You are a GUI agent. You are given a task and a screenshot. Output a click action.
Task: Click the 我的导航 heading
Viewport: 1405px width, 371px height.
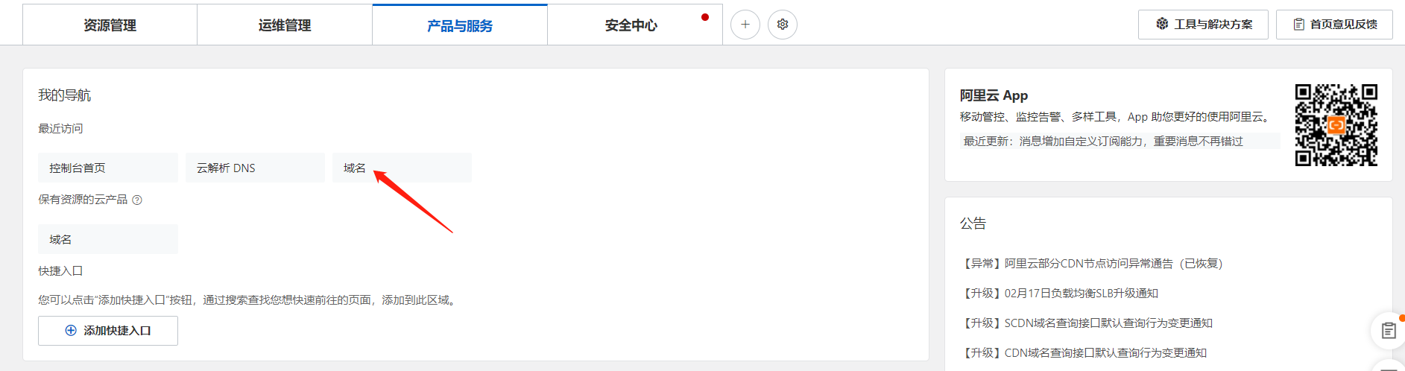pyautogui.click(x=64, y=95)
